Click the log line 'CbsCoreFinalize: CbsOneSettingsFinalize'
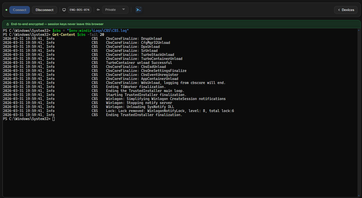 (x=95, y=71)
